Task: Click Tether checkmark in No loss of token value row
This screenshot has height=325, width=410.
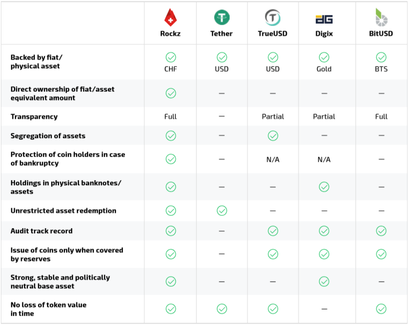Action: pyautogui.click(x=222, y=309)
